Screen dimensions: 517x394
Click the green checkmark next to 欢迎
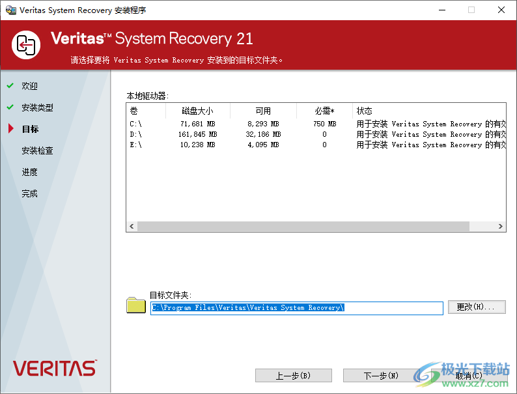click(x=10, y=86)
